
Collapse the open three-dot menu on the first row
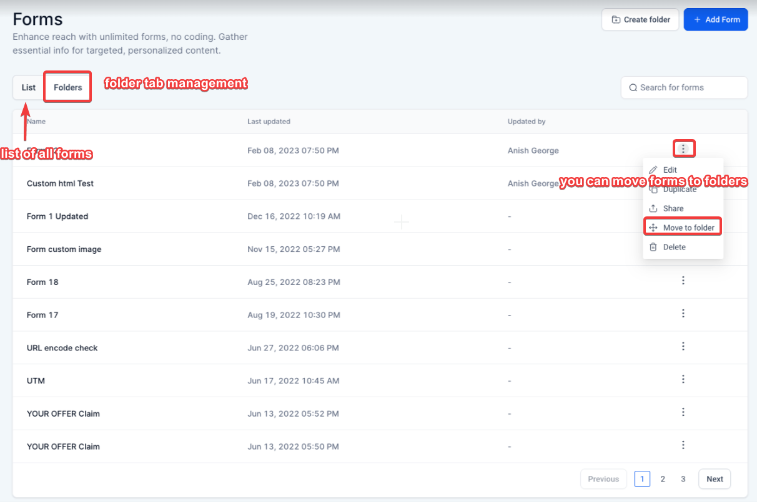(x=684, y=149)
